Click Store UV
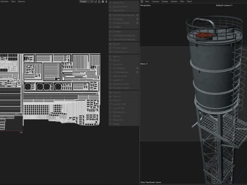This screenshot has width=247, height=185. pyautogui.click(x=123, y=116)
